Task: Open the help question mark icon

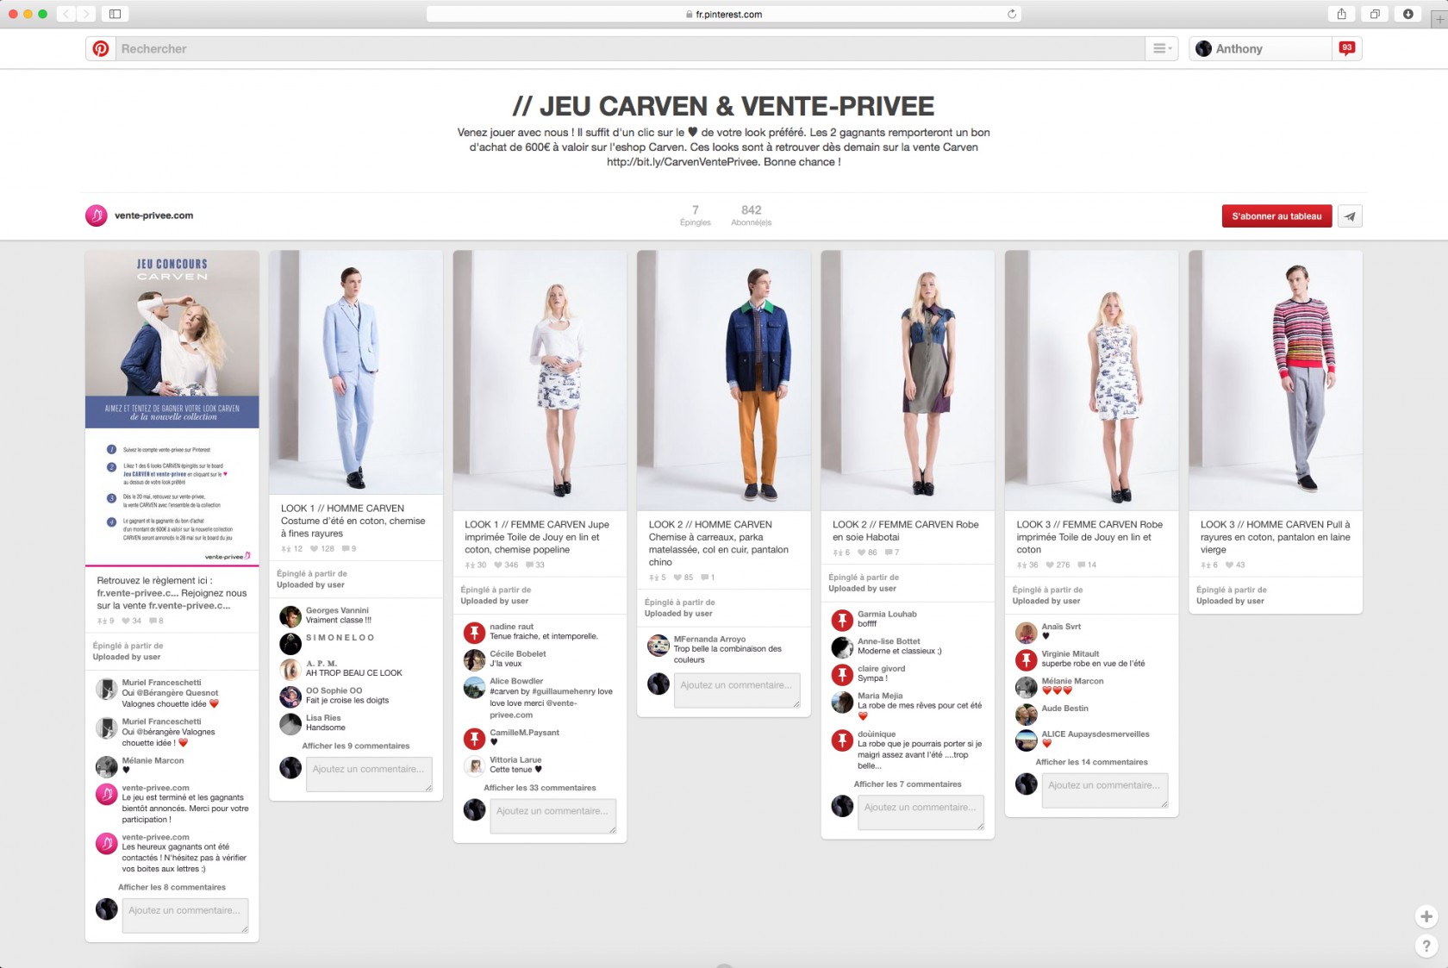Action: pyautogui.click(x=1426, y=946)
